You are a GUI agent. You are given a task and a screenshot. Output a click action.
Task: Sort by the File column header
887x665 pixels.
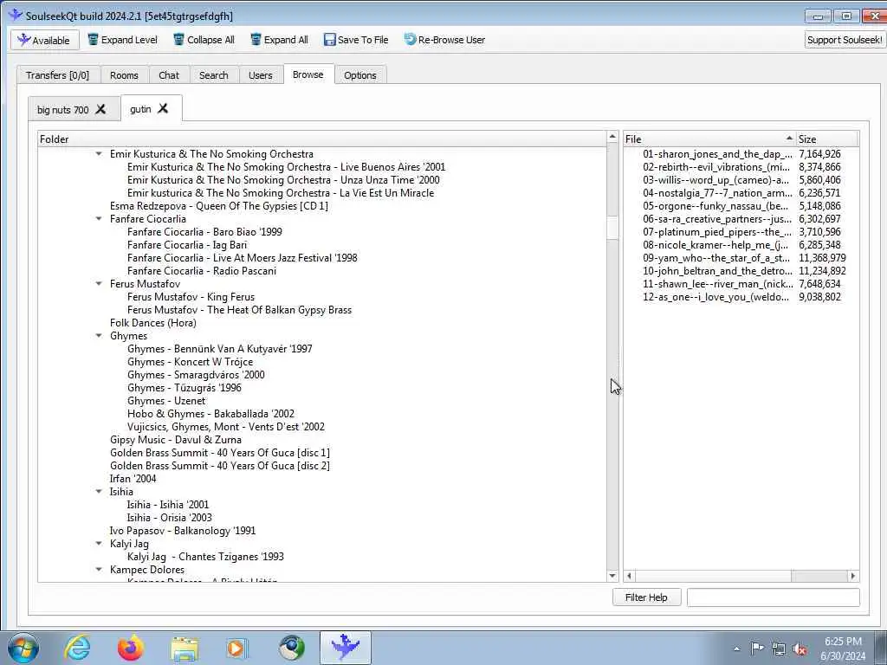(709, 139)
